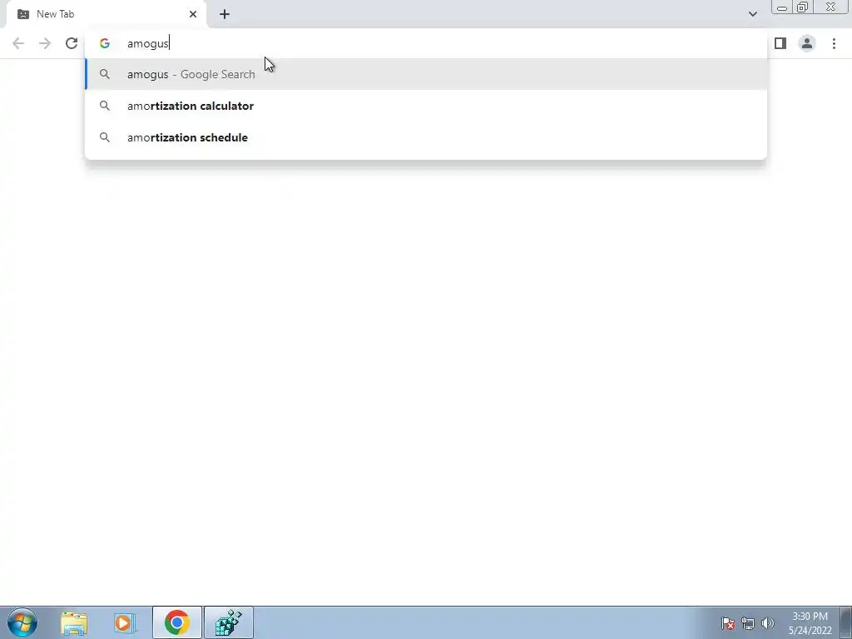
Task: Click search icon beside amogus suggestion
Action: tap(105, 74)
